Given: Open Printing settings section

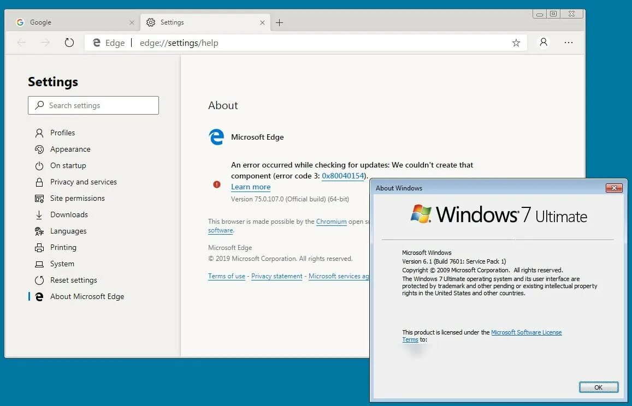Looking at the screenshot, I should coord(63,247).
